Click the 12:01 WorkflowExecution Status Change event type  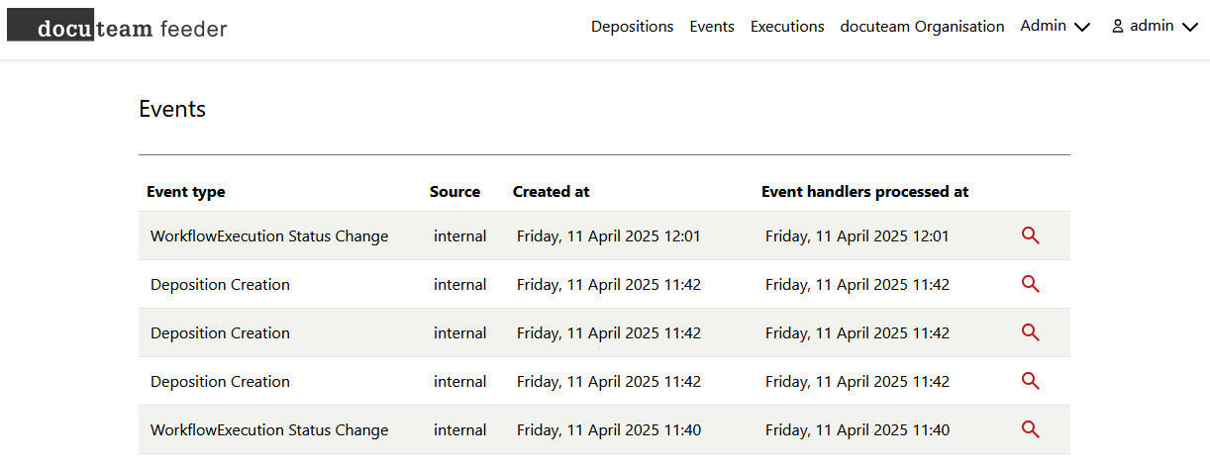click(x=269, y=236)
